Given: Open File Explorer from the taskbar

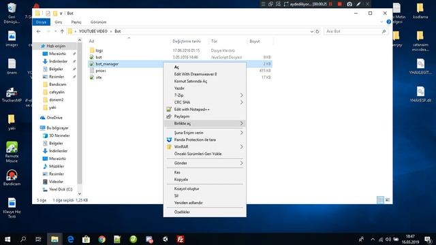Looking at the screenshot, I should pos(54,239).
